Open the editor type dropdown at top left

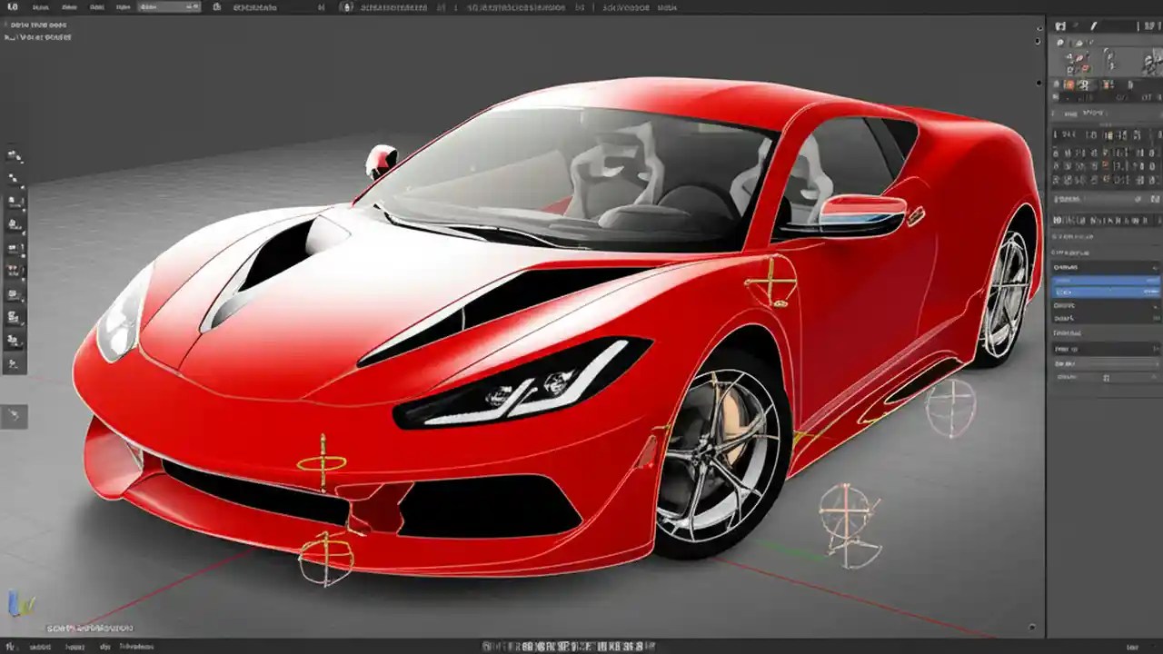click(x=13, y=6)
